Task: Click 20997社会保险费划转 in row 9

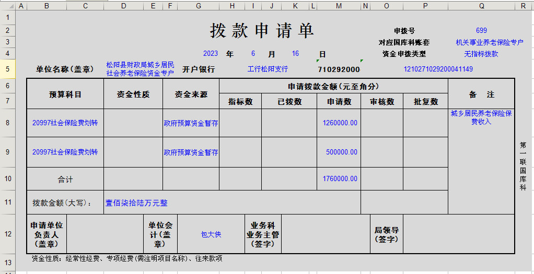Action: coord(65,152)
